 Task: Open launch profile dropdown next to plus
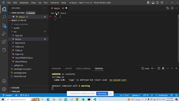point(155,68)
